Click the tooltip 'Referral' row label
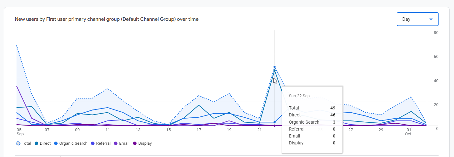 click(297, 129)
